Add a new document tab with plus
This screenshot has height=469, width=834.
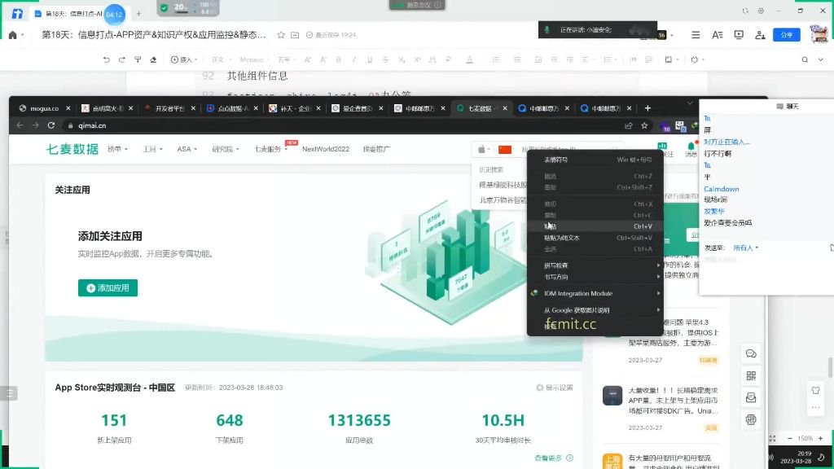click(x=138, y=14)
